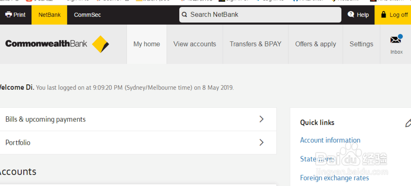Click the pencil edit icon beside Quick links

408,123
